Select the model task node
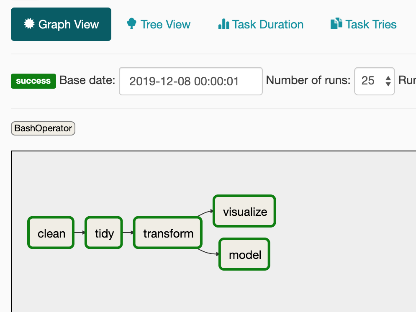 point(244,254)
